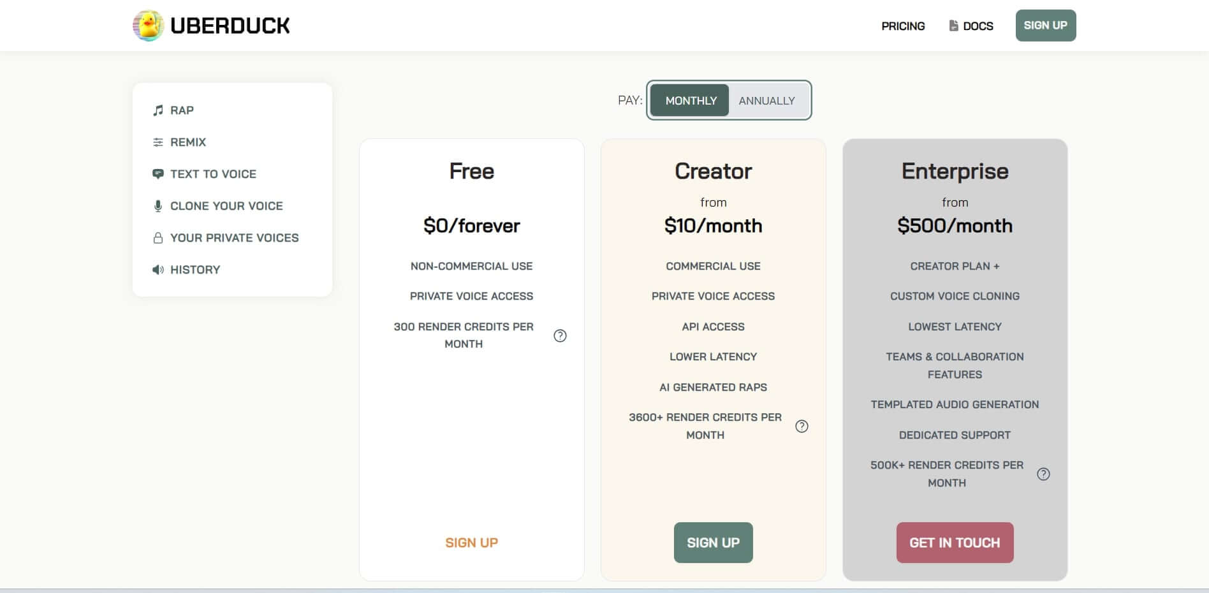Click the header SIGN UP button
The width and height of the screenshot is (1209, 593).
tap(1046, 26)
